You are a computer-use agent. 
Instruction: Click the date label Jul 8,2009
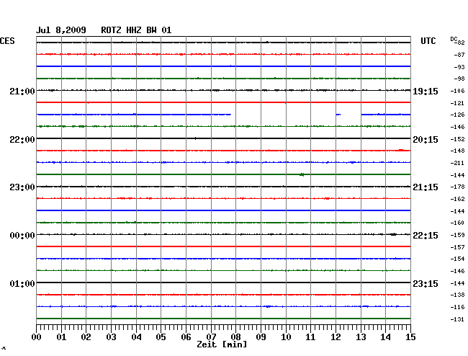[61, 30]
